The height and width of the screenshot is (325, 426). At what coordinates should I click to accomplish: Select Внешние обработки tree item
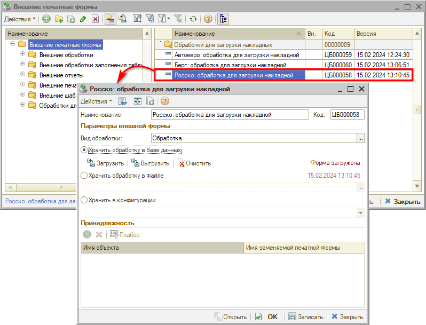(66, 55)
